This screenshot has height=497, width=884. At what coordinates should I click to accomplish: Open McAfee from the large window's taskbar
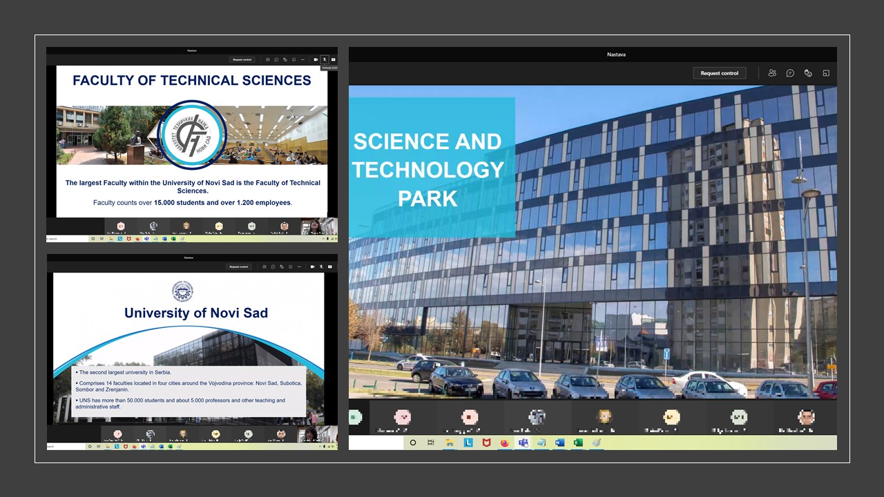pyautogui.click(x=486, y=442)
